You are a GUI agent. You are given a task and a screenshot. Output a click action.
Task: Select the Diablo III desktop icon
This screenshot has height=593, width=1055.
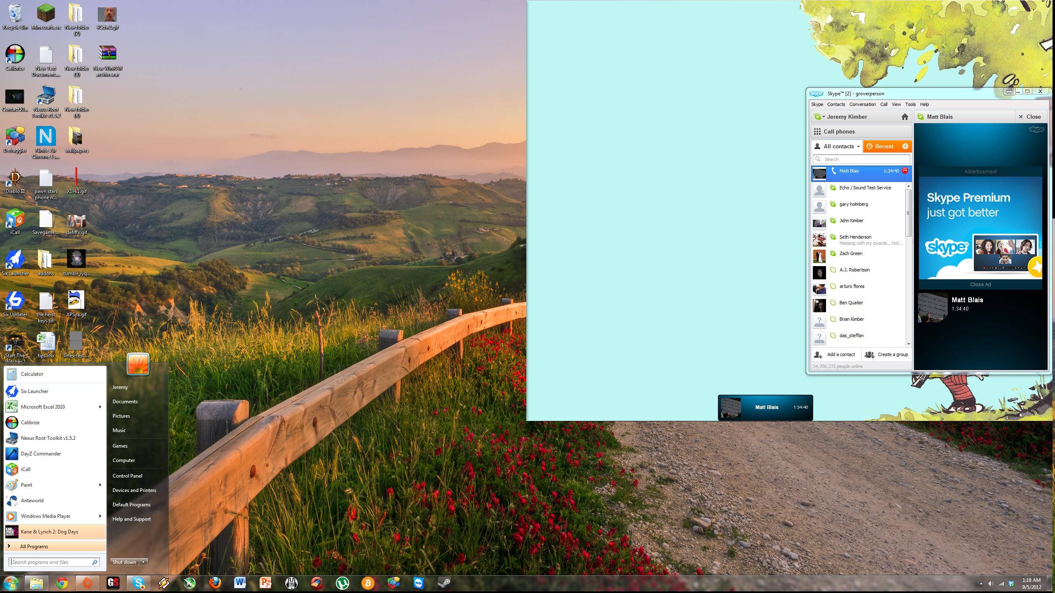point(15,182)
